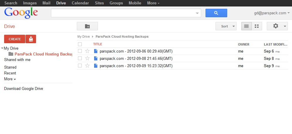Click gray folder icon in sidebar tree
This screenshot has height=134, width=292.
[11, 54]
